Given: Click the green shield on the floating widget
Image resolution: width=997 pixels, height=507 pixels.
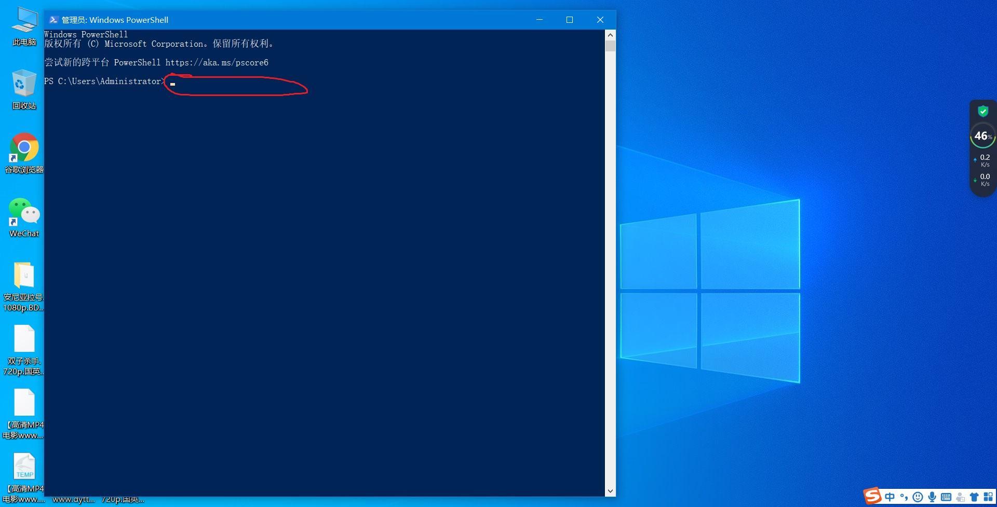Looking at the screenshot, I should coord(983,111).
